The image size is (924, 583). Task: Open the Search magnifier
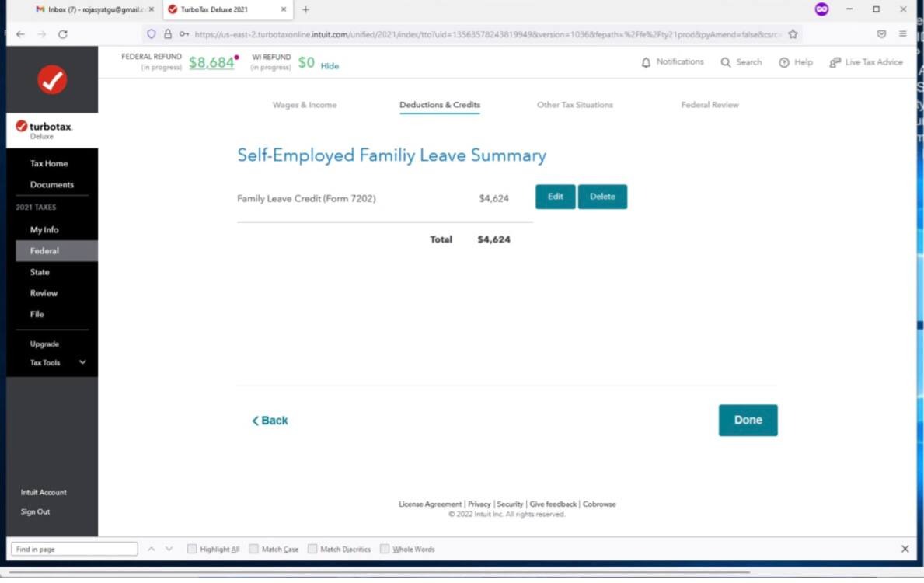[741, 62]
